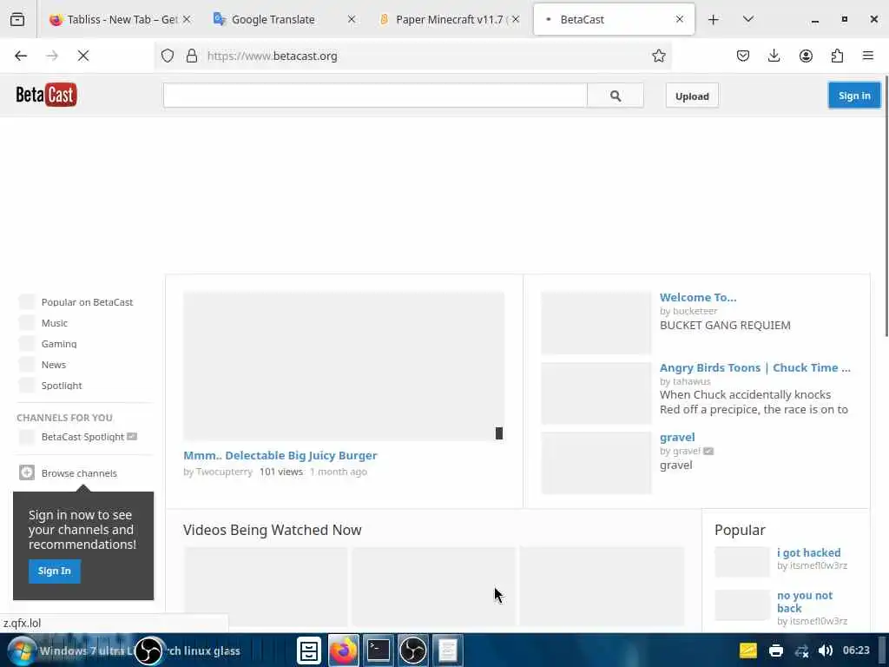
Task: Open the BetaCast Spotlight channel
Action: [82, 437]
